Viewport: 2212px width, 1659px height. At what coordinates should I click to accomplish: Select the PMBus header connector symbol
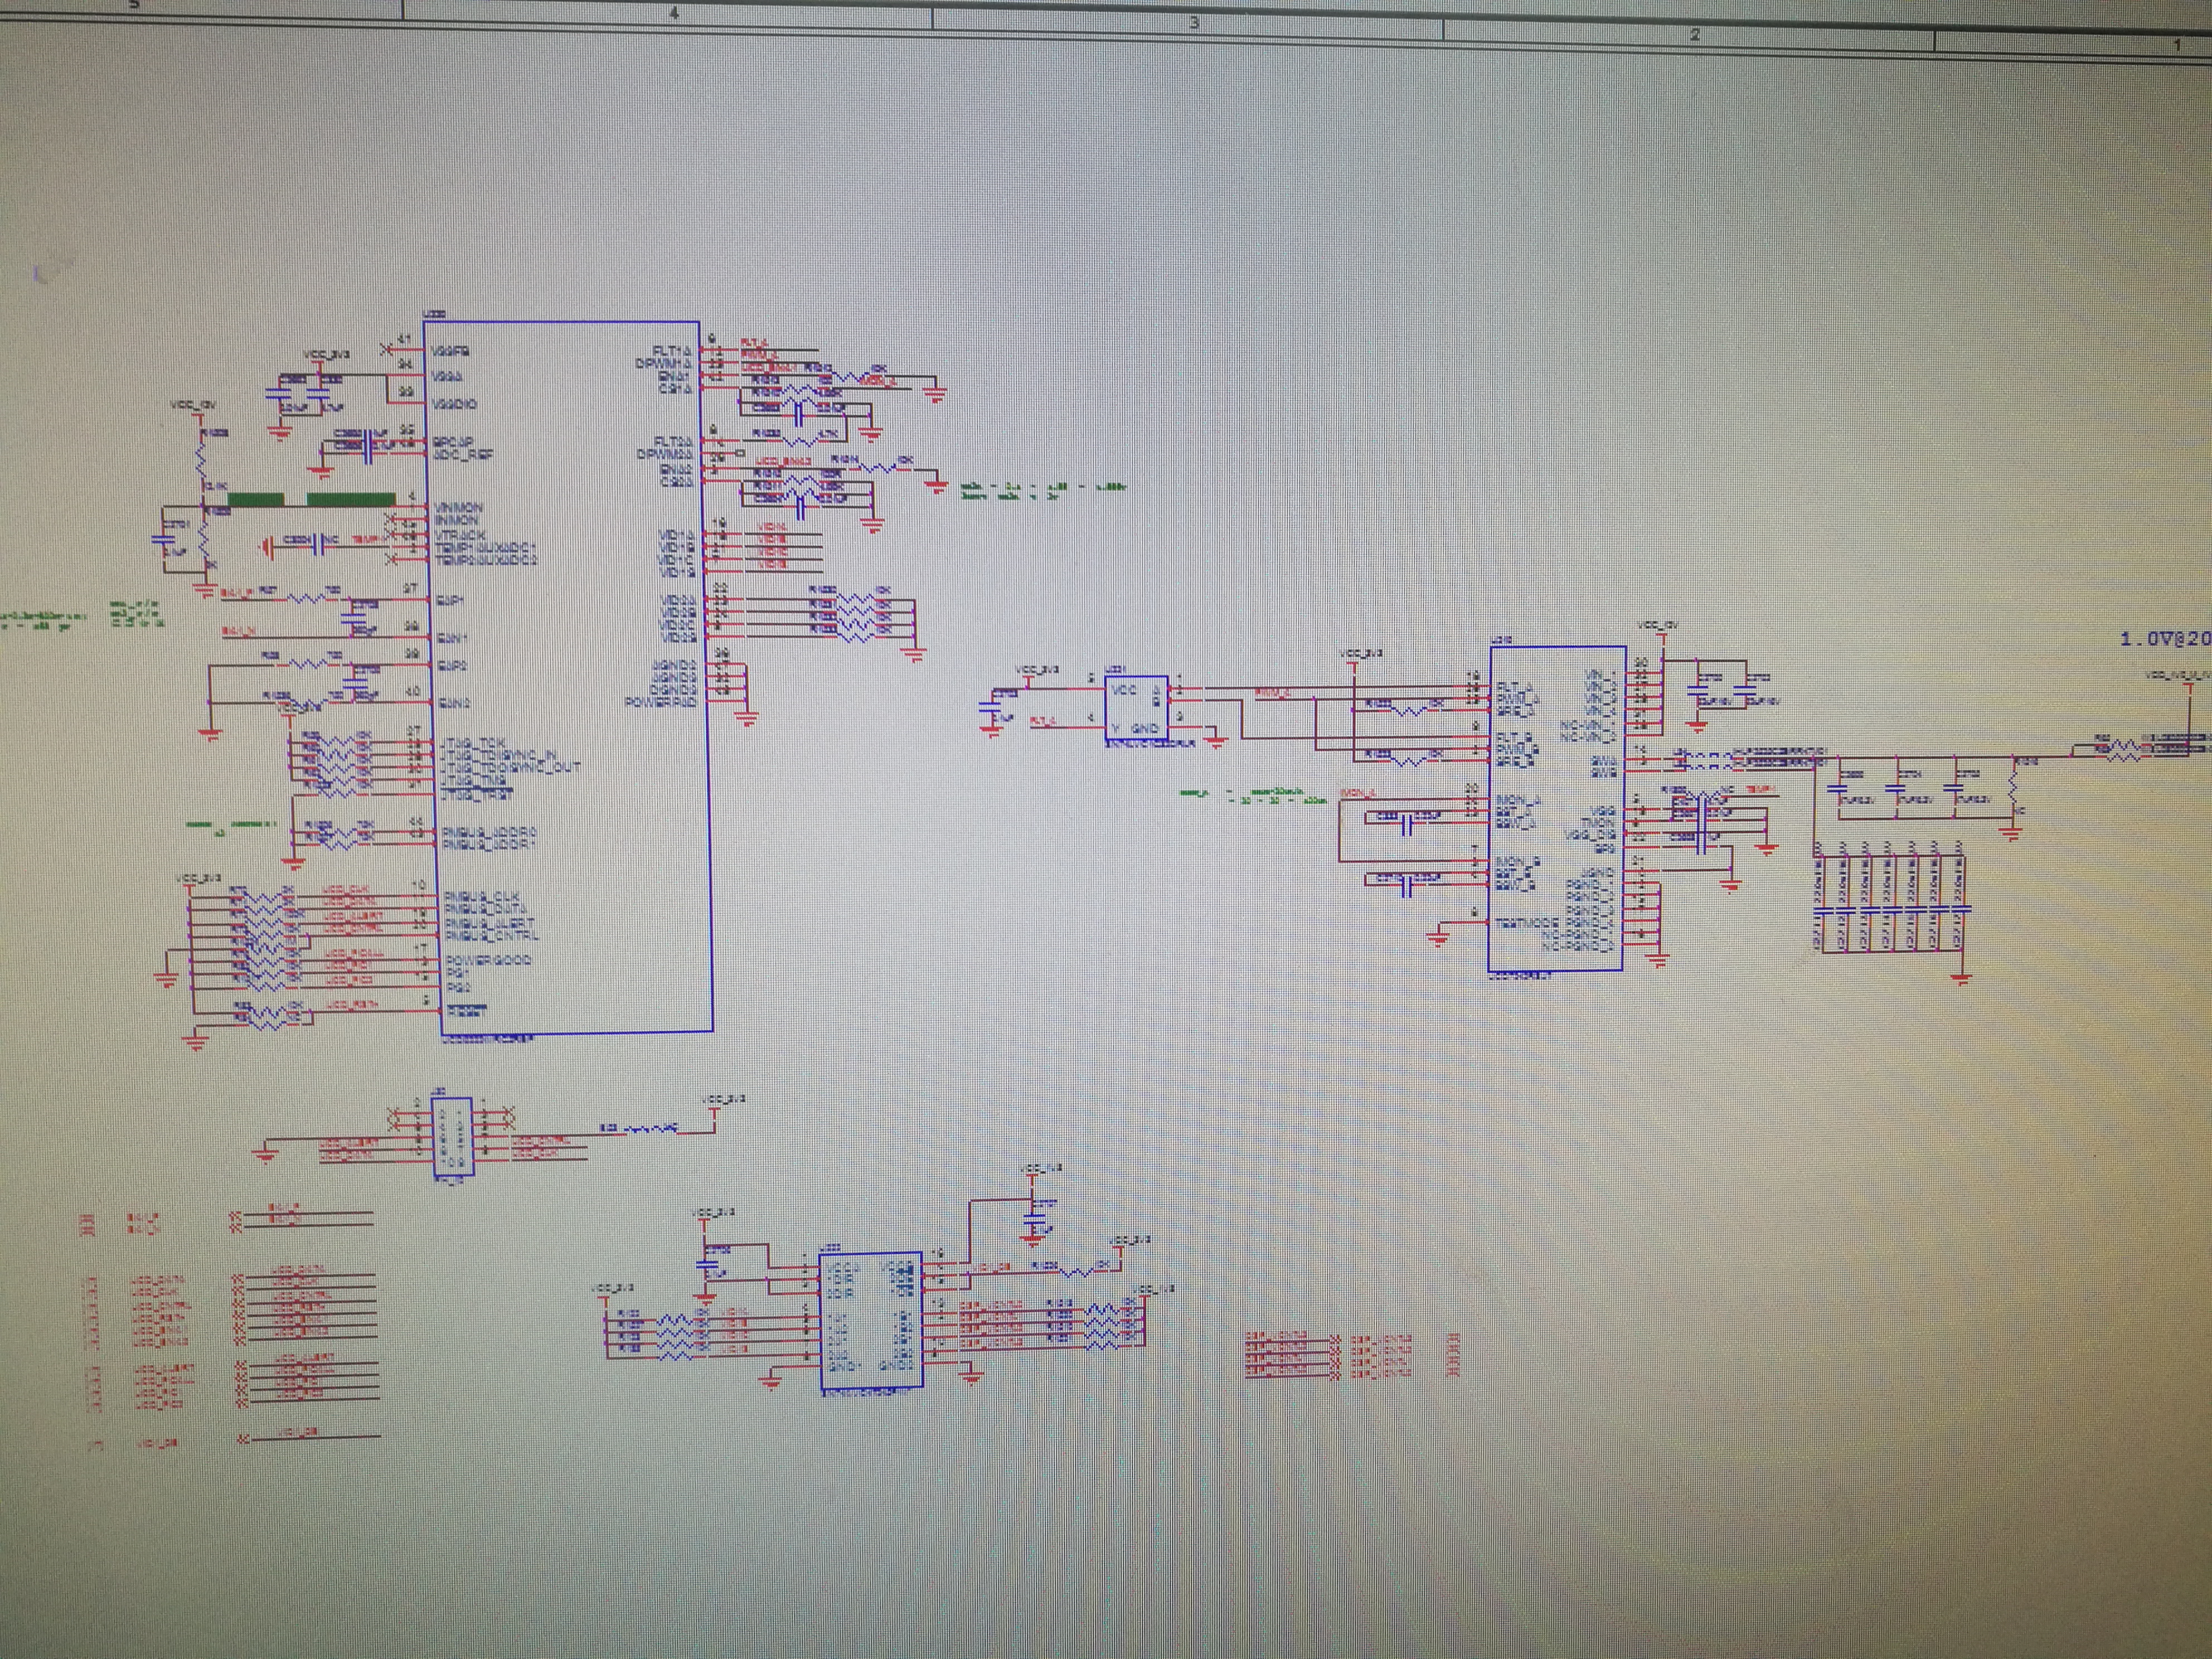(x=451, y=1137)
